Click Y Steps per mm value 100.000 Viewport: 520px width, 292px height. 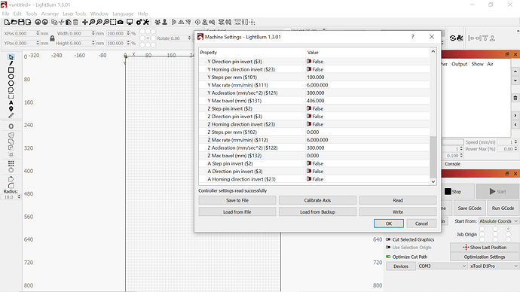(x=315, y=77)
